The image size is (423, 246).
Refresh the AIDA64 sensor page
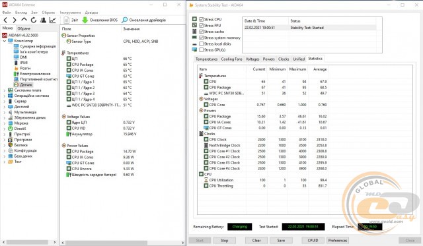[34, 20]
